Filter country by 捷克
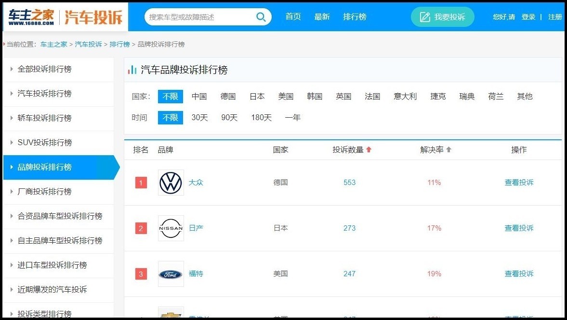This screenshot has width=567, height=320. 438,97
